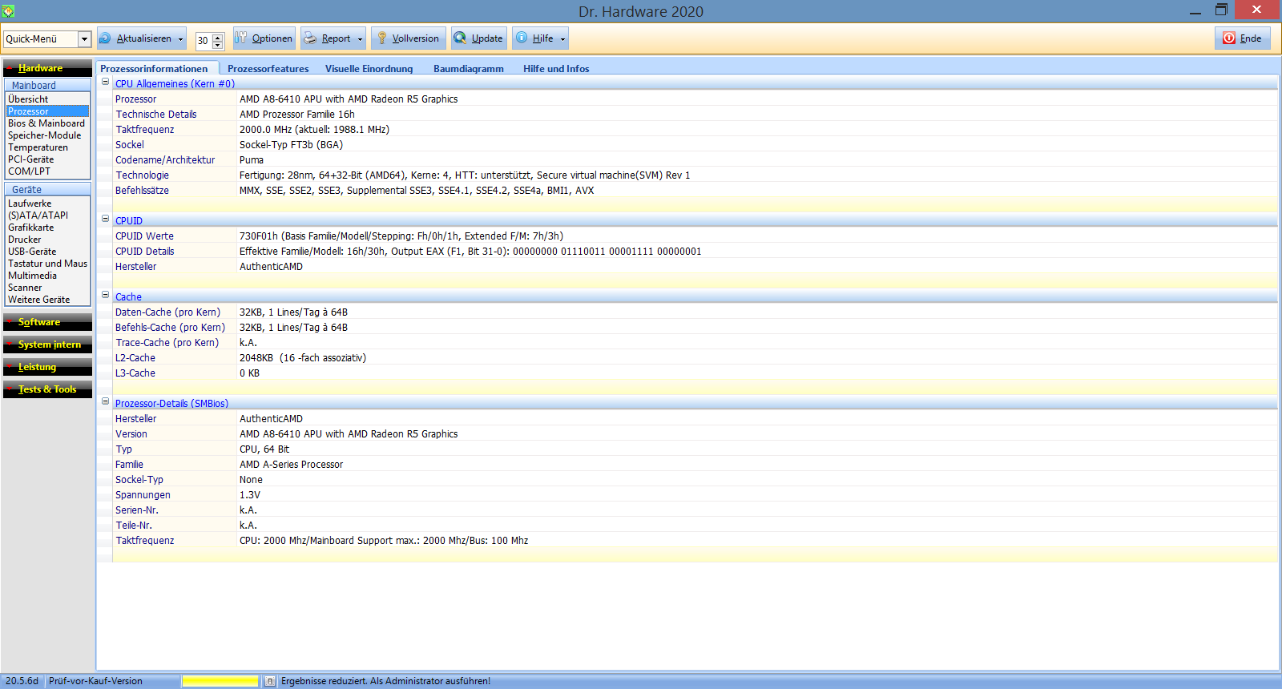Click the Mainboard group header
Viewport: 1282px width, 689px height.
pos(47,85)
